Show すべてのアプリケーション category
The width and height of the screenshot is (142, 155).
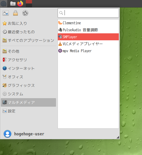click(x=28, y=41)
